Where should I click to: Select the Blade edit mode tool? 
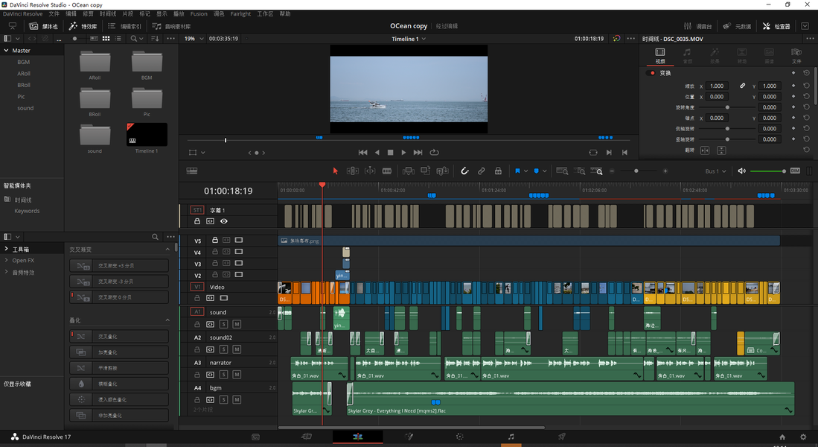click(x=386, y=171)
